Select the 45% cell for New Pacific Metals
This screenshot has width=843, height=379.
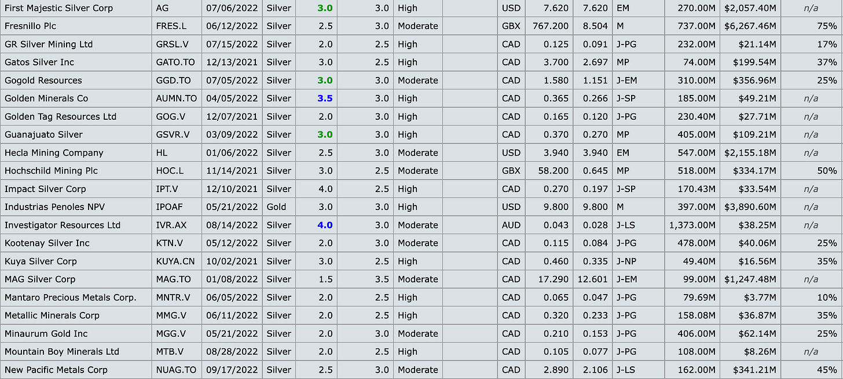click(x=827, y=370)
